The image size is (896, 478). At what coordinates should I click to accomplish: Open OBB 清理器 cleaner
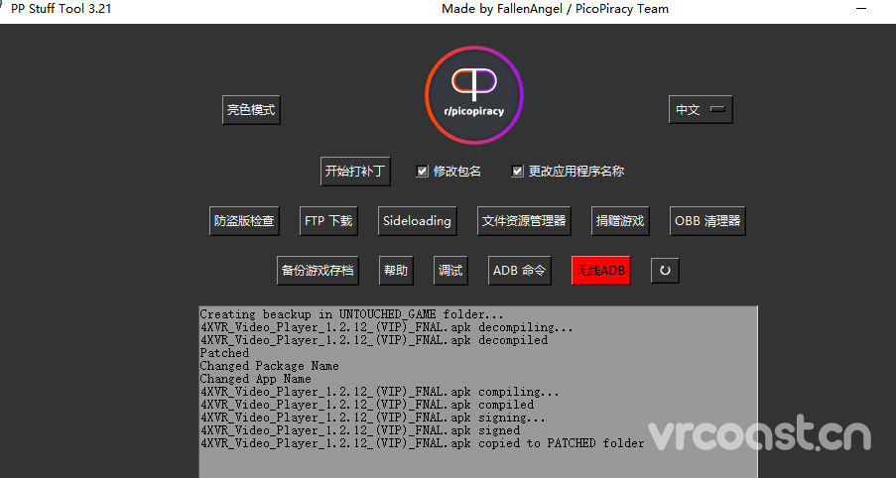pyautogui.click(x=707, y=220)
